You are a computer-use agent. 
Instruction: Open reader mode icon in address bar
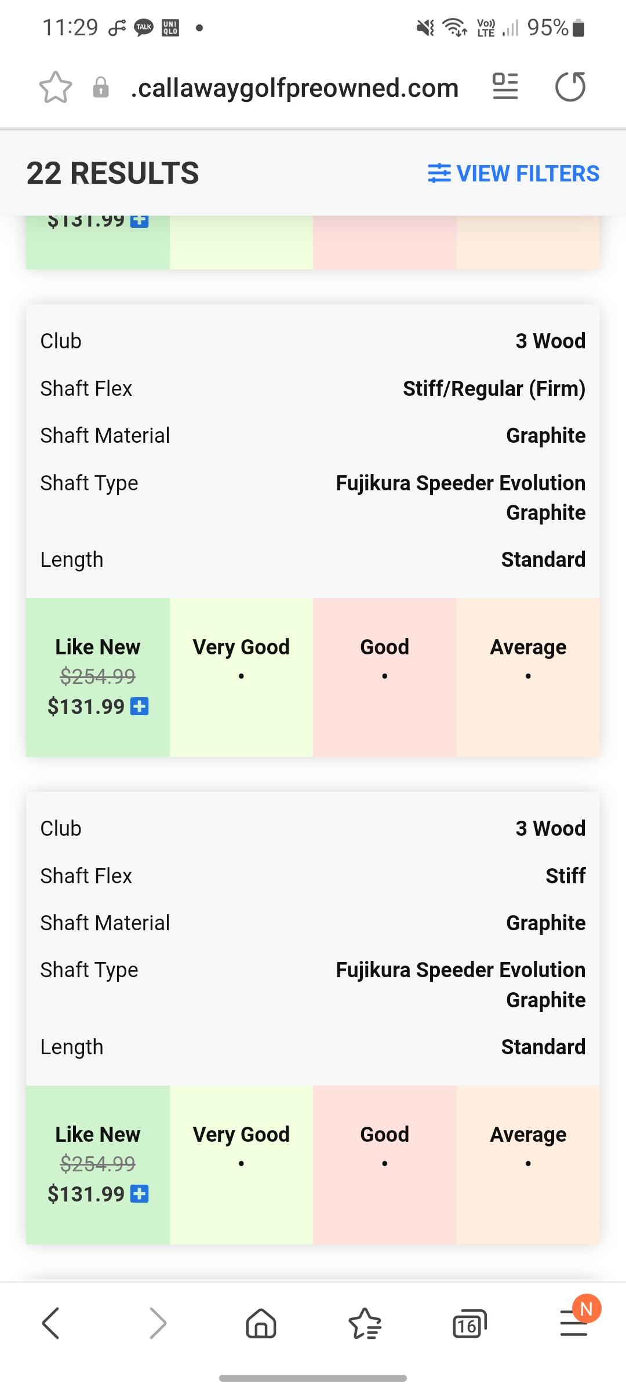[x=505, y=87]
